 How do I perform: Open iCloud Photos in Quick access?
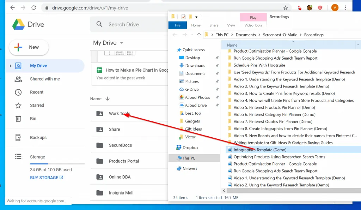point(197,97)
